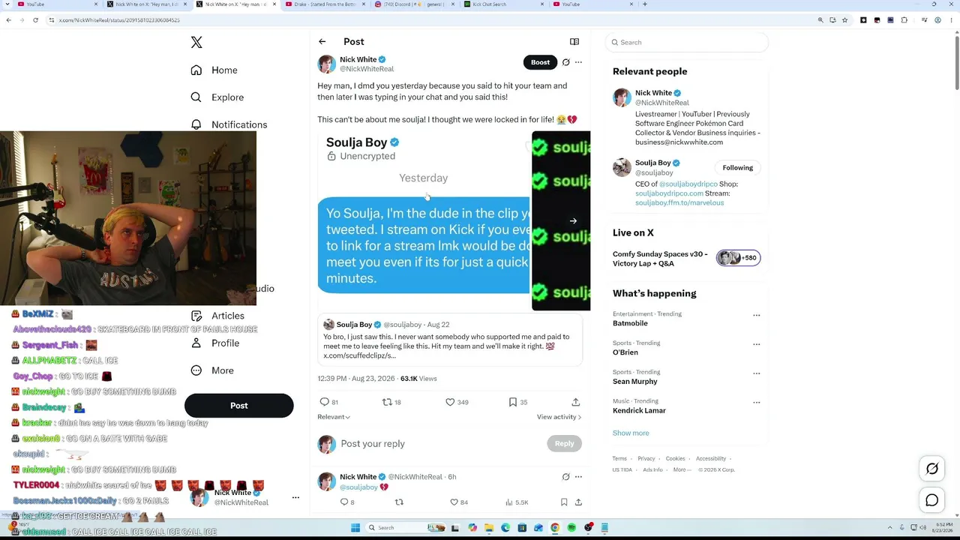Bookmark this page with the star icon
Screen dimensions: 960x540
click(x=844, y=20)
